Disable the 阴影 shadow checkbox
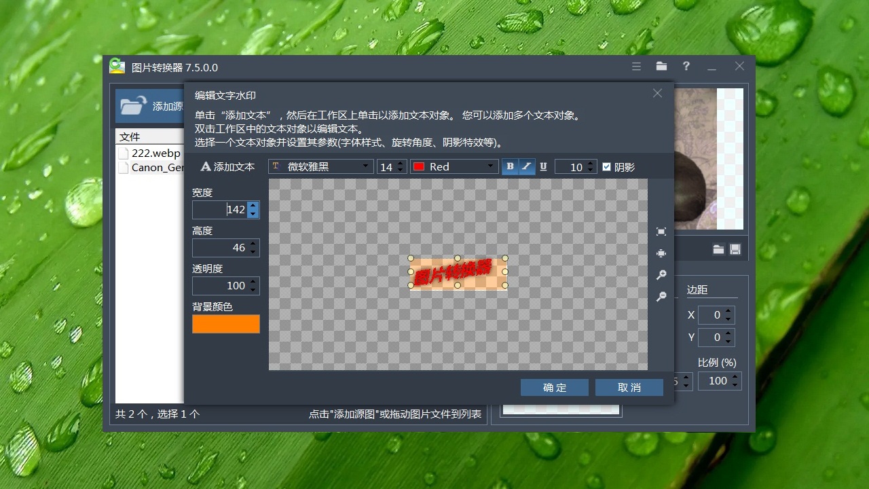869x489 pixels. point(606,166)
